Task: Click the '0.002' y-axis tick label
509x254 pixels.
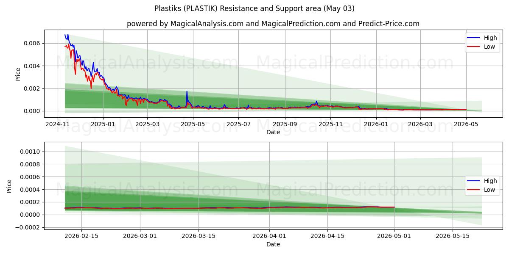Action: pos(32,88)
